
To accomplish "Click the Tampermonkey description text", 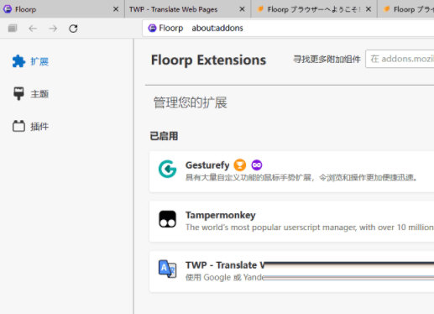I will [310, 228].
